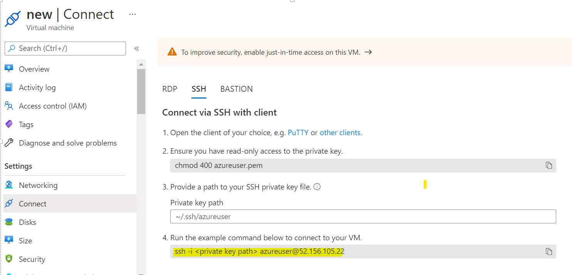The height and width of the screenshot is (275, 572).
Task: Select the SSH tab
Action: (199, 89)
